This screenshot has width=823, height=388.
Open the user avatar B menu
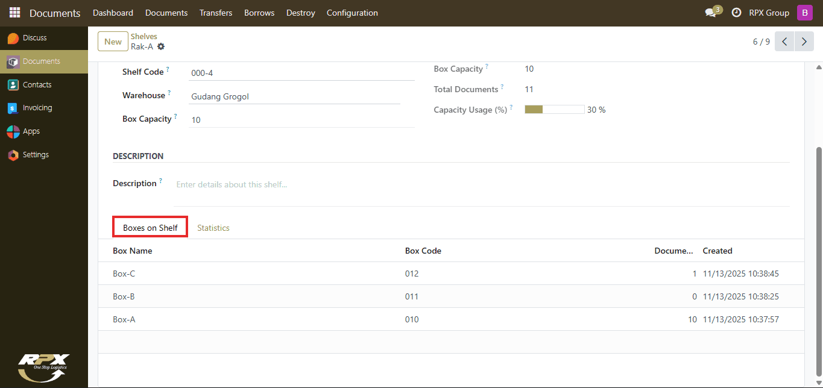point(804,13)
